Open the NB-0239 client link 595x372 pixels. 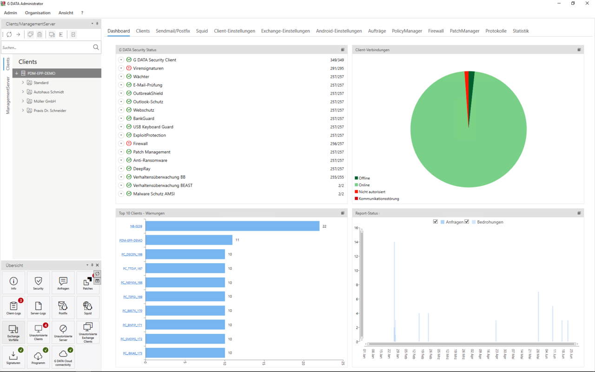[x=136, y=226]
